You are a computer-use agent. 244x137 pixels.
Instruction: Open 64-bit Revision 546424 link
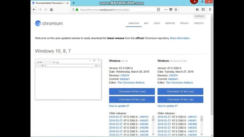pyautogui.click(x=125, y=75)
